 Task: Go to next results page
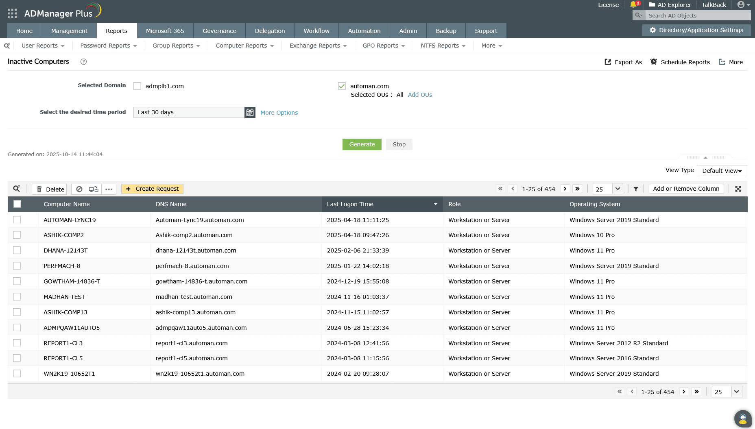(x=565, y=189)
